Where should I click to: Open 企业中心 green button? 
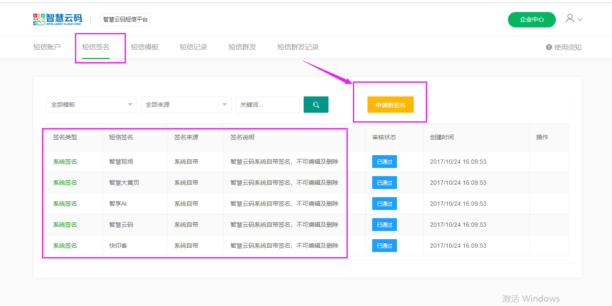pyautogui.click(x=531, y=20)
